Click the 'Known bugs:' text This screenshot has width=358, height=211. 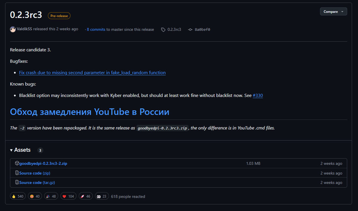click(23, 84)
